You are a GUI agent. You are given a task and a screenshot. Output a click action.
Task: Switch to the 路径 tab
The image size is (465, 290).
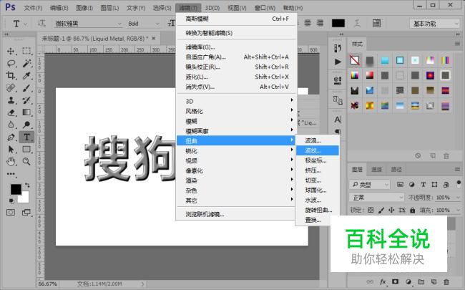(396, 169)
